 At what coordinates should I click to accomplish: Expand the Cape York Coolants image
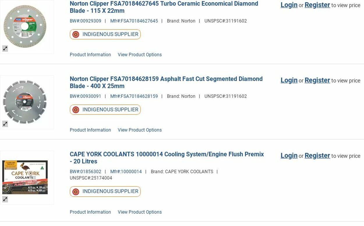click(5, 199)
